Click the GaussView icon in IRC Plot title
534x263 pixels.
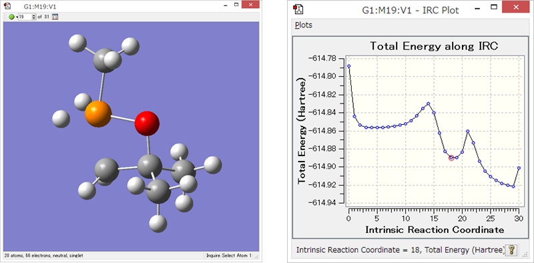coord(298,9)
